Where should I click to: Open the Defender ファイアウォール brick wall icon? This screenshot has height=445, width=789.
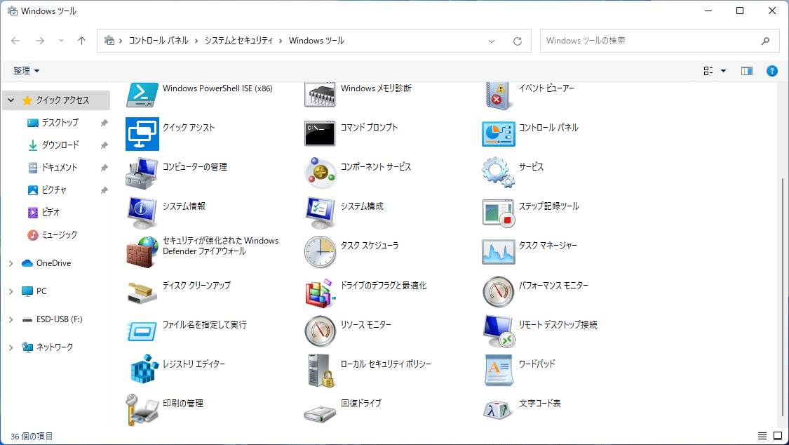coord(142,252)
